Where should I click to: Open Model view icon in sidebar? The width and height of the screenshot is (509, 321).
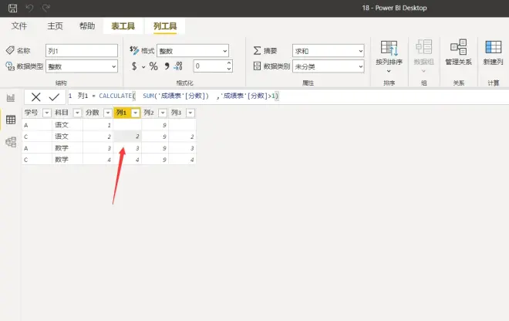(11, 141)
